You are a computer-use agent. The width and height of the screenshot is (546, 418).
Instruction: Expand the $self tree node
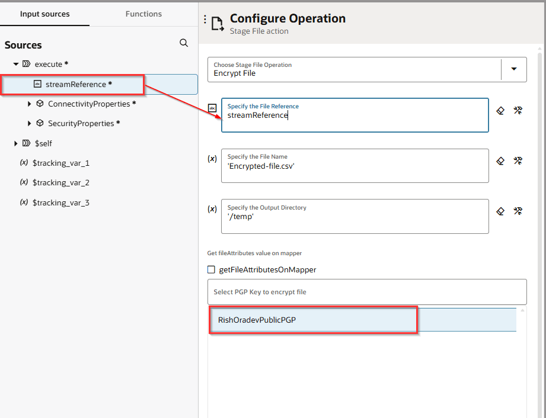16,143
